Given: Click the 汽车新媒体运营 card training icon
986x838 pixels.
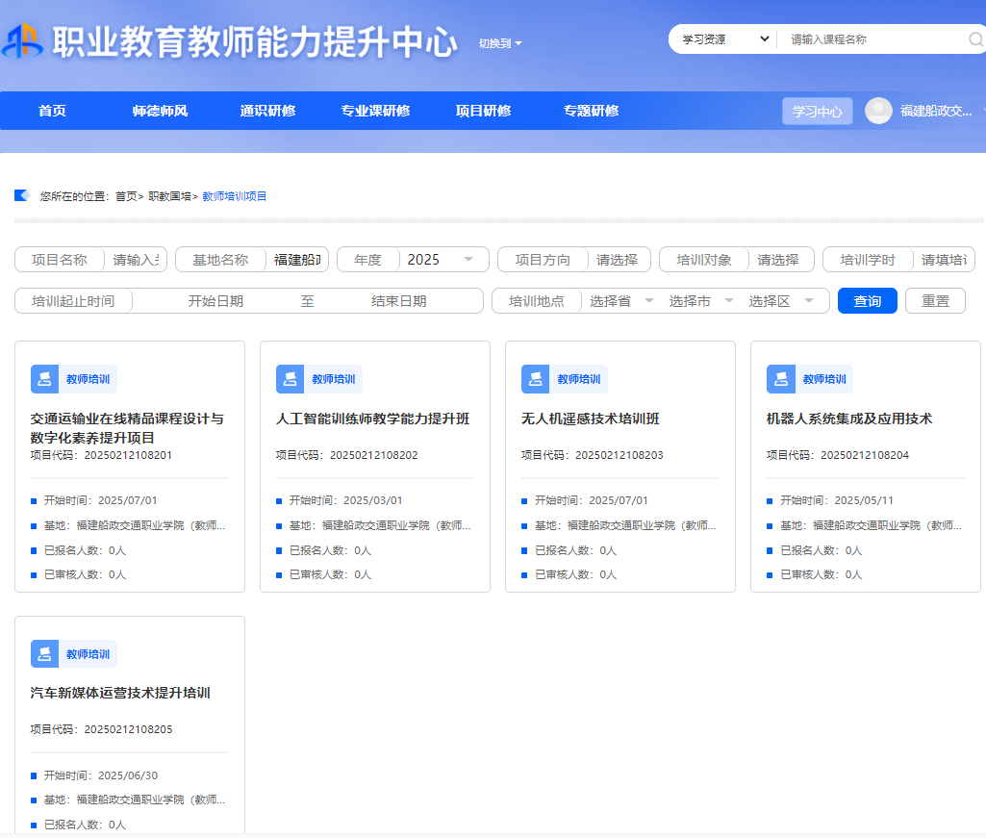Looking at the screenshot, I should 44,654.
